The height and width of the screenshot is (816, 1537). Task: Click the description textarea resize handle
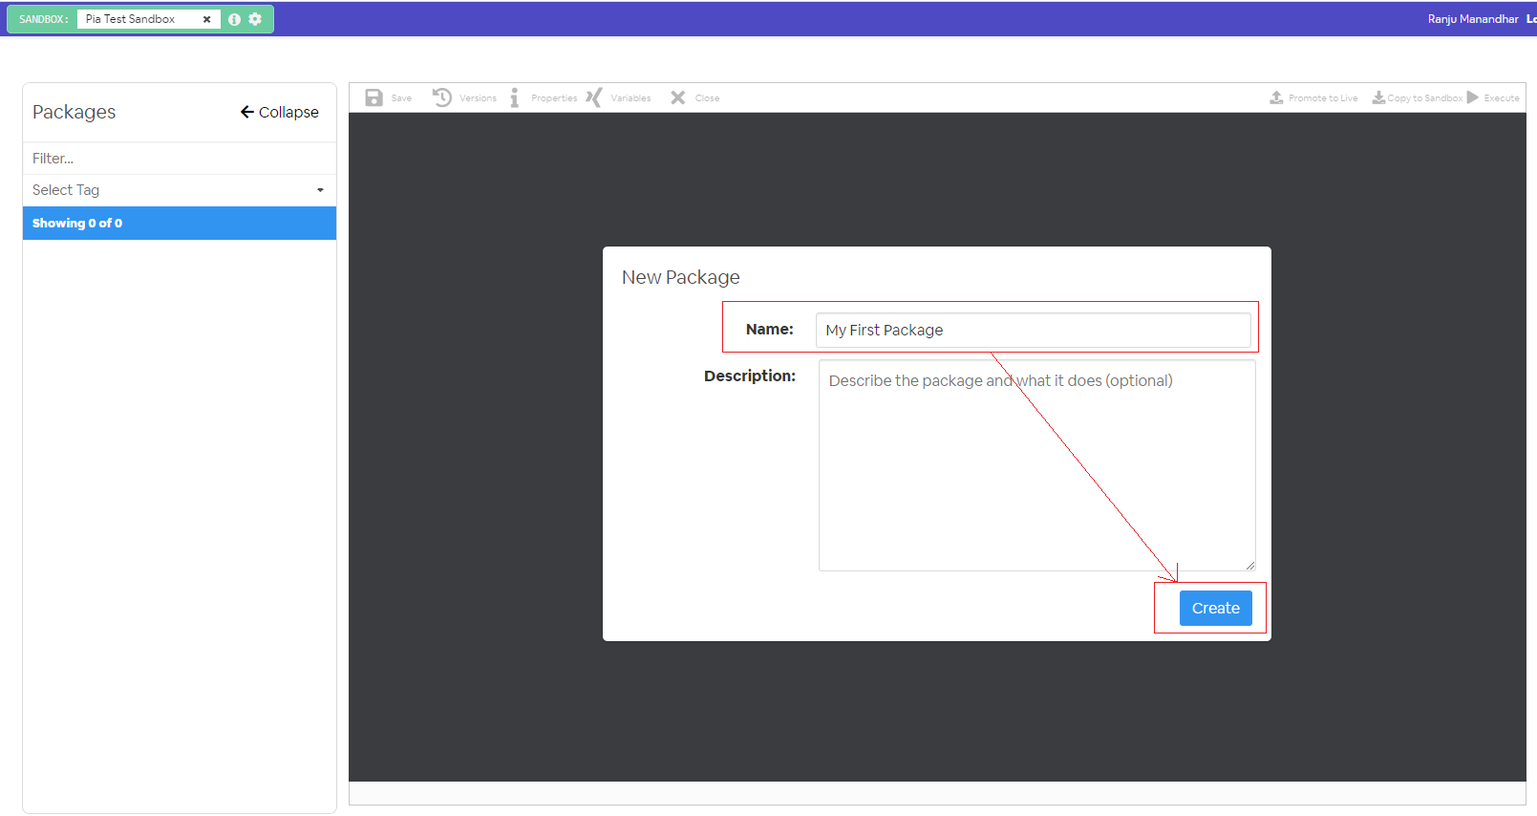coord(1249,566)
